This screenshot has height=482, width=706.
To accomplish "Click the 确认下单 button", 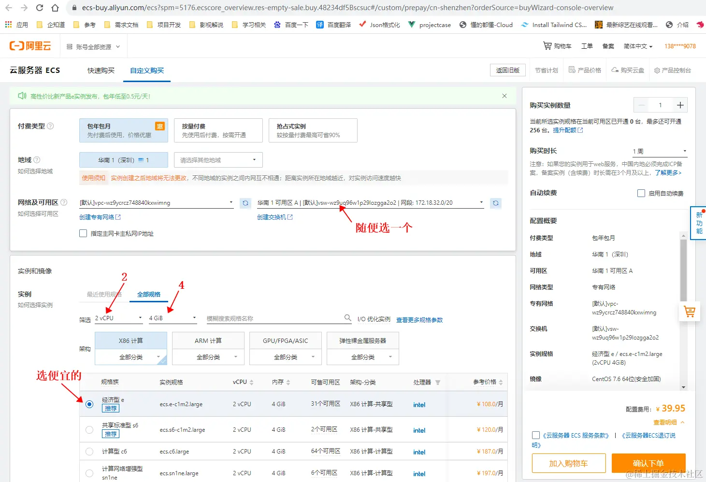I will click(648, 463).
